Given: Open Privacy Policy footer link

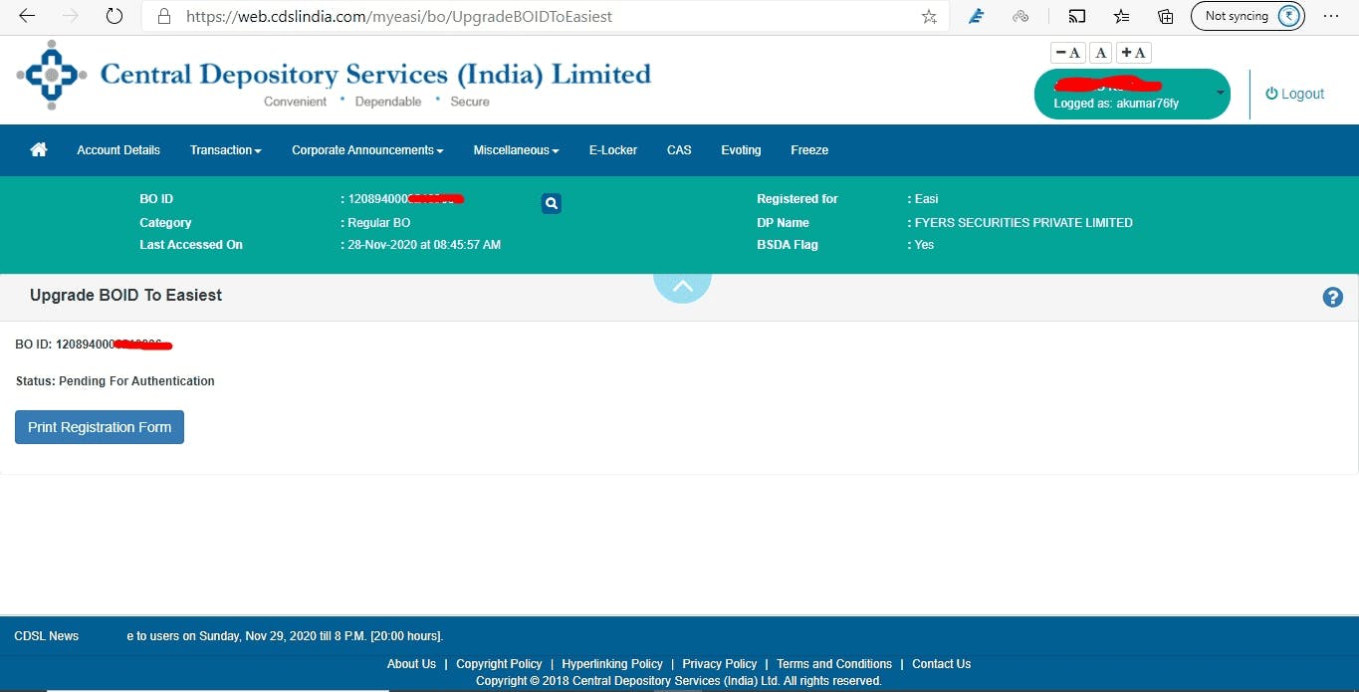Looking at the screenshot, I should (720, 664).
